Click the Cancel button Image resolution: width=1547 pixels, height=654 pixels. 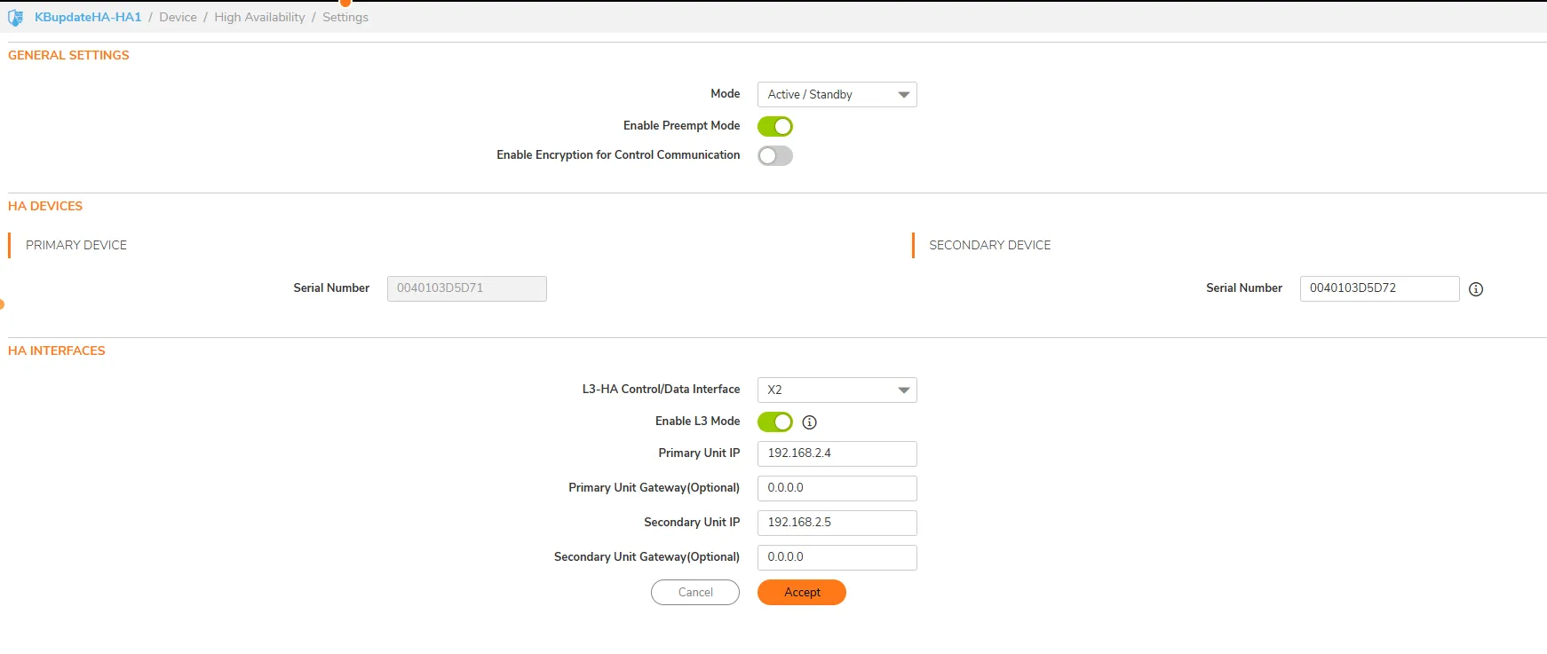[x=694, y=593]
